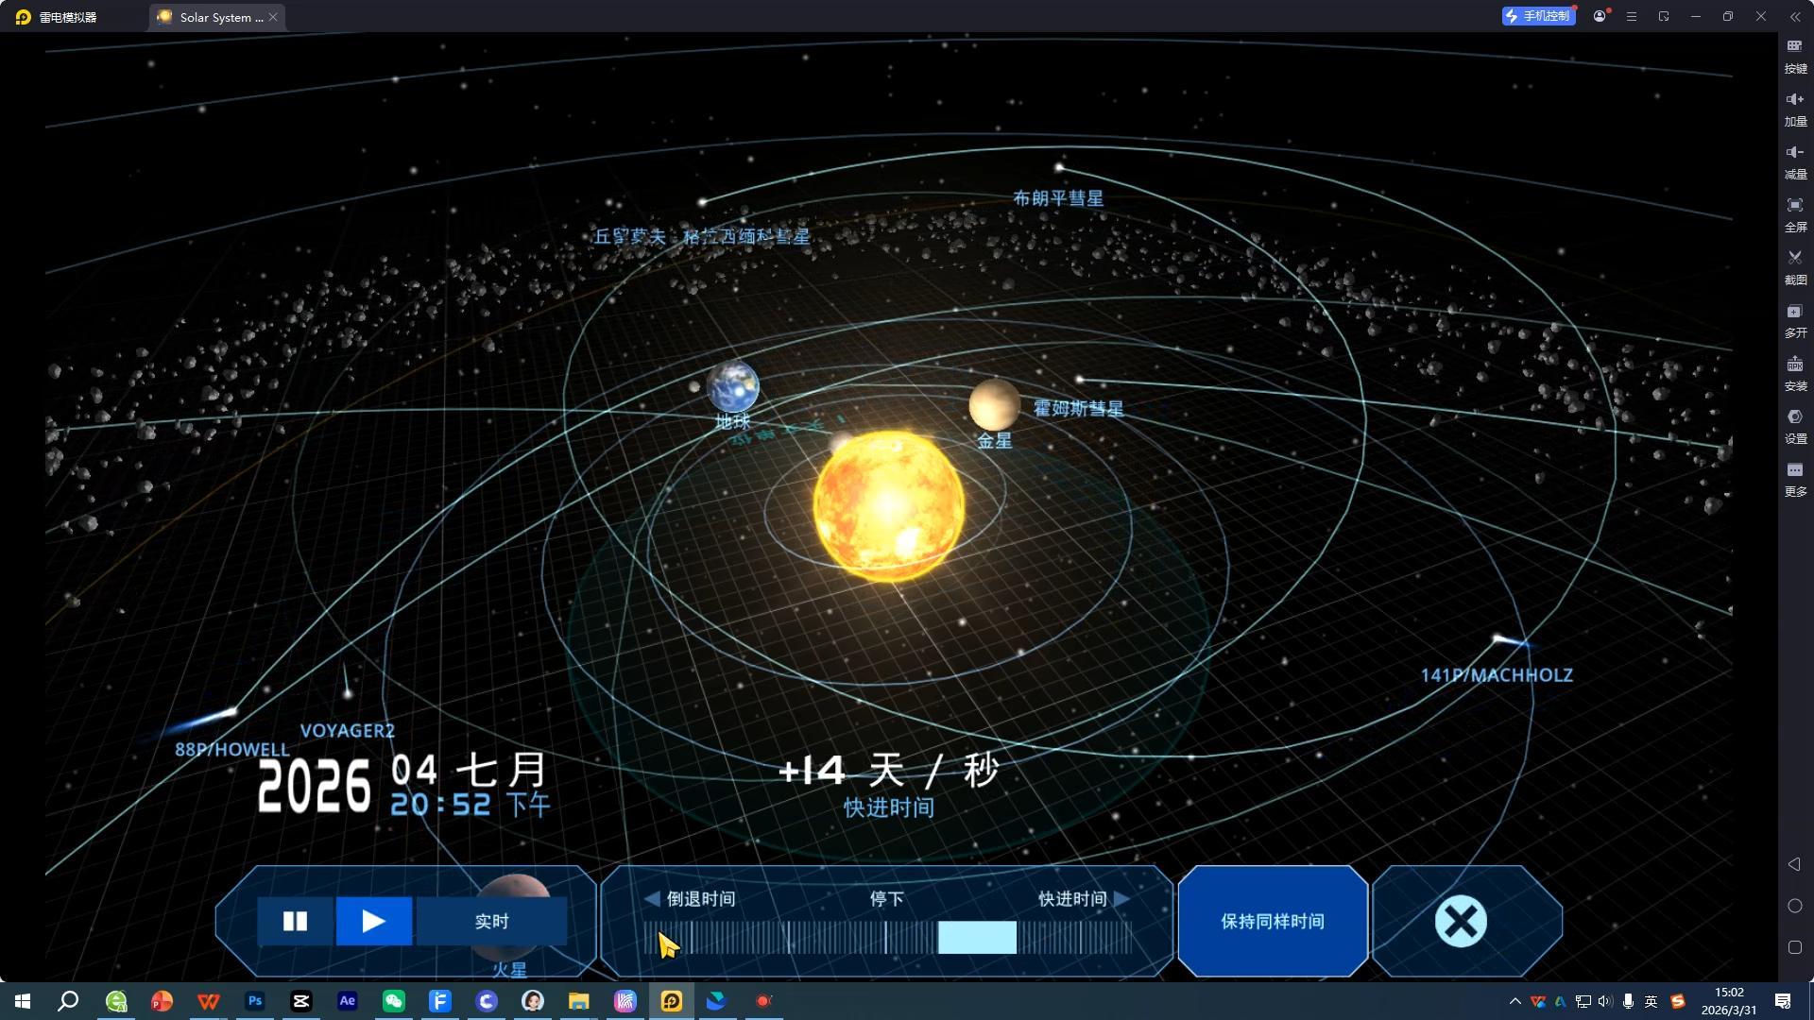
Task: Close the time control panel
Action: pos(1461,921)
